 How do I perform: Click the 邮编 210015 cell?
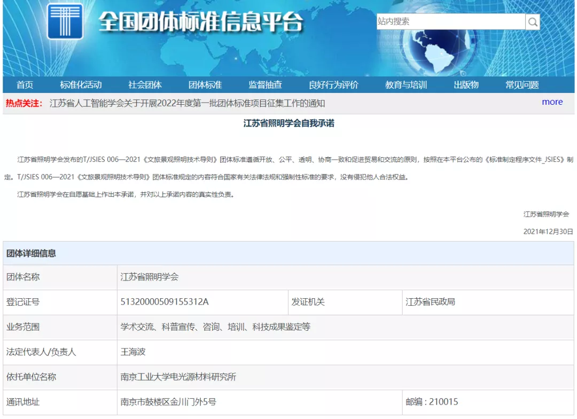[433, 401]
